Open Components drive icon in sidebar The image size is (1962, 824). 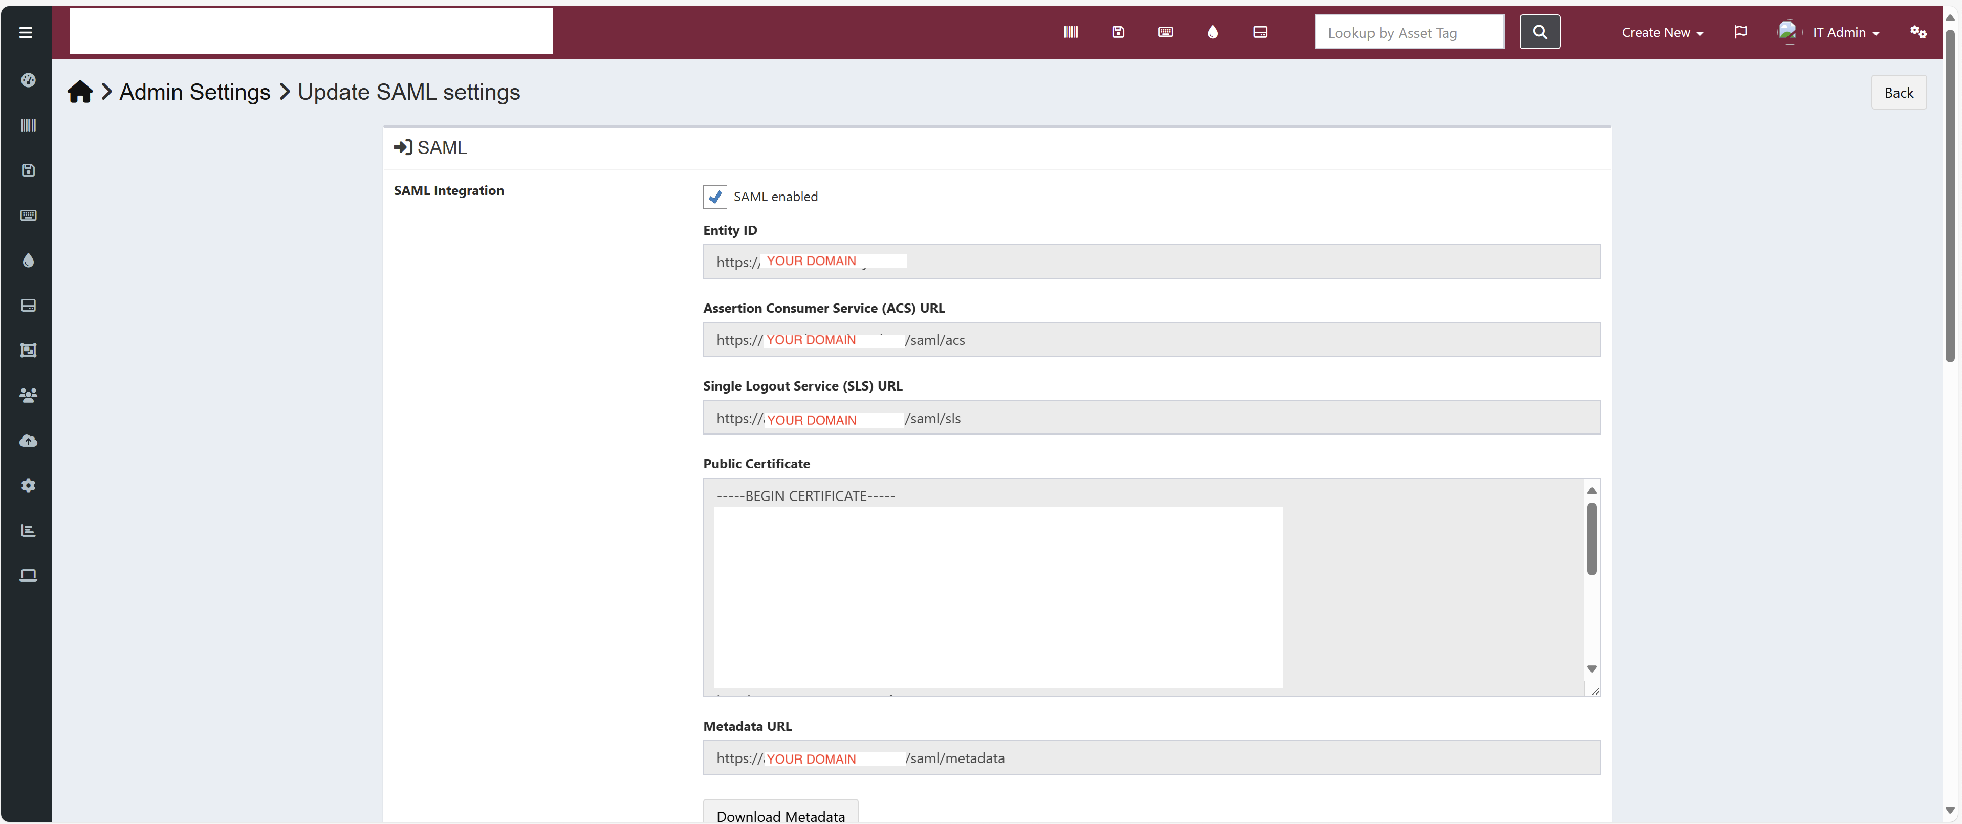pyautogui.click(x=28, y=306)
